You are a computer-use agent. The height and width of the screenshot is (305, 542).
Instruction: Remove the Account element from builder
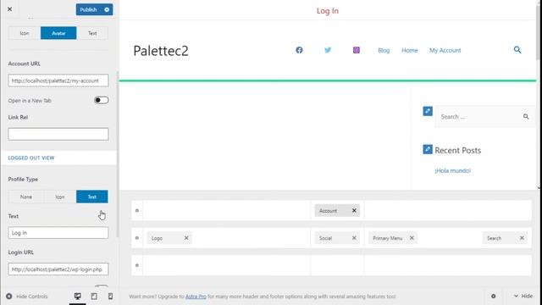pos(354,211)
